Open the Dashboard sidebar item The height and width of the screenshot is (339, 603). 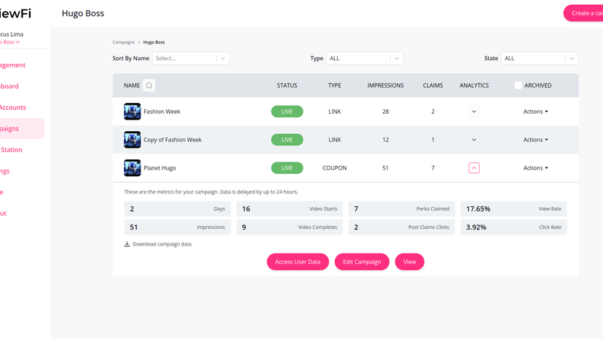(9, 86)
